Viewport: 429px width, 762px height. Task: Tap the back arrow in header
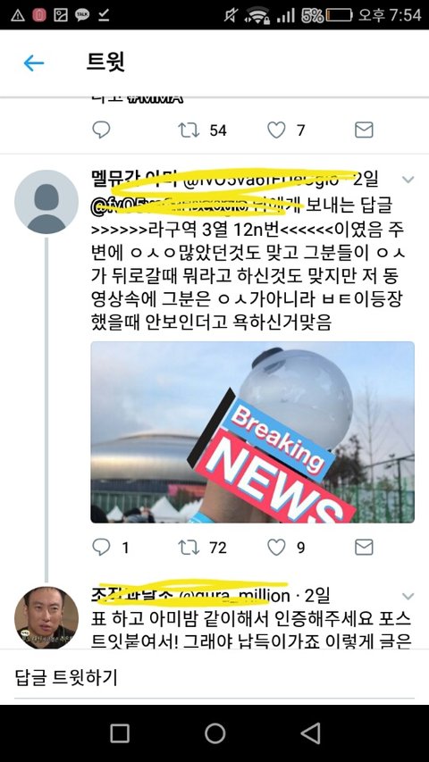[x=34, y=63]
